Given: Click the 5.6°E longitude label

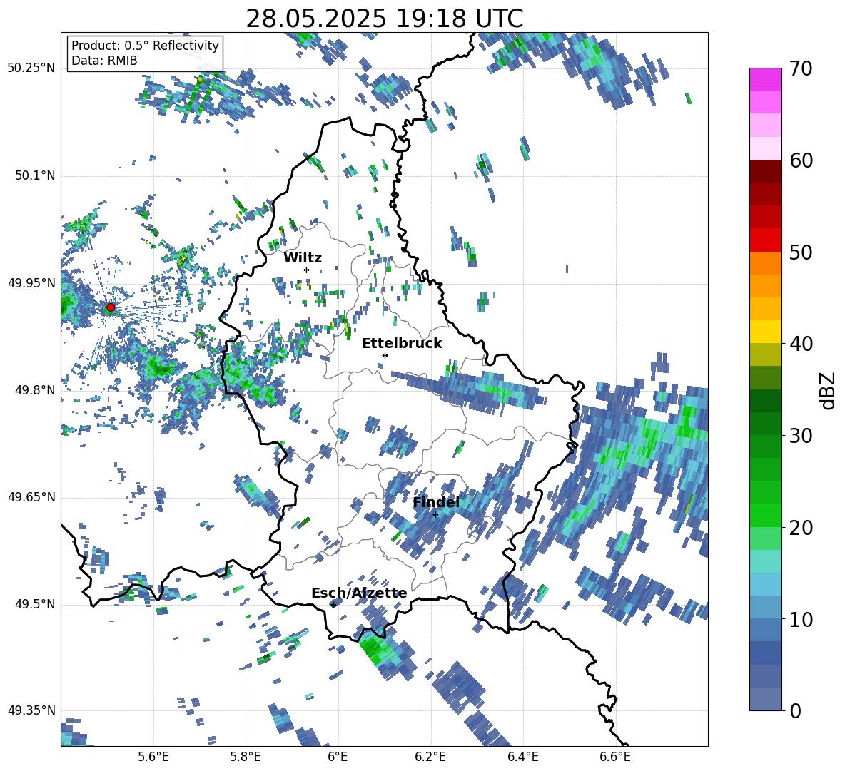Looking at the screenshot, I should (x=153, y=757).
